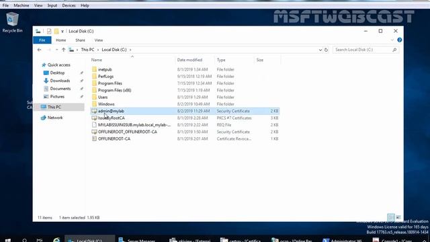Image resolution: width=430 pixels, height=242 pixels.
Task: Click the Search Local Disk (C:) field
Action: tap(365, 50)
